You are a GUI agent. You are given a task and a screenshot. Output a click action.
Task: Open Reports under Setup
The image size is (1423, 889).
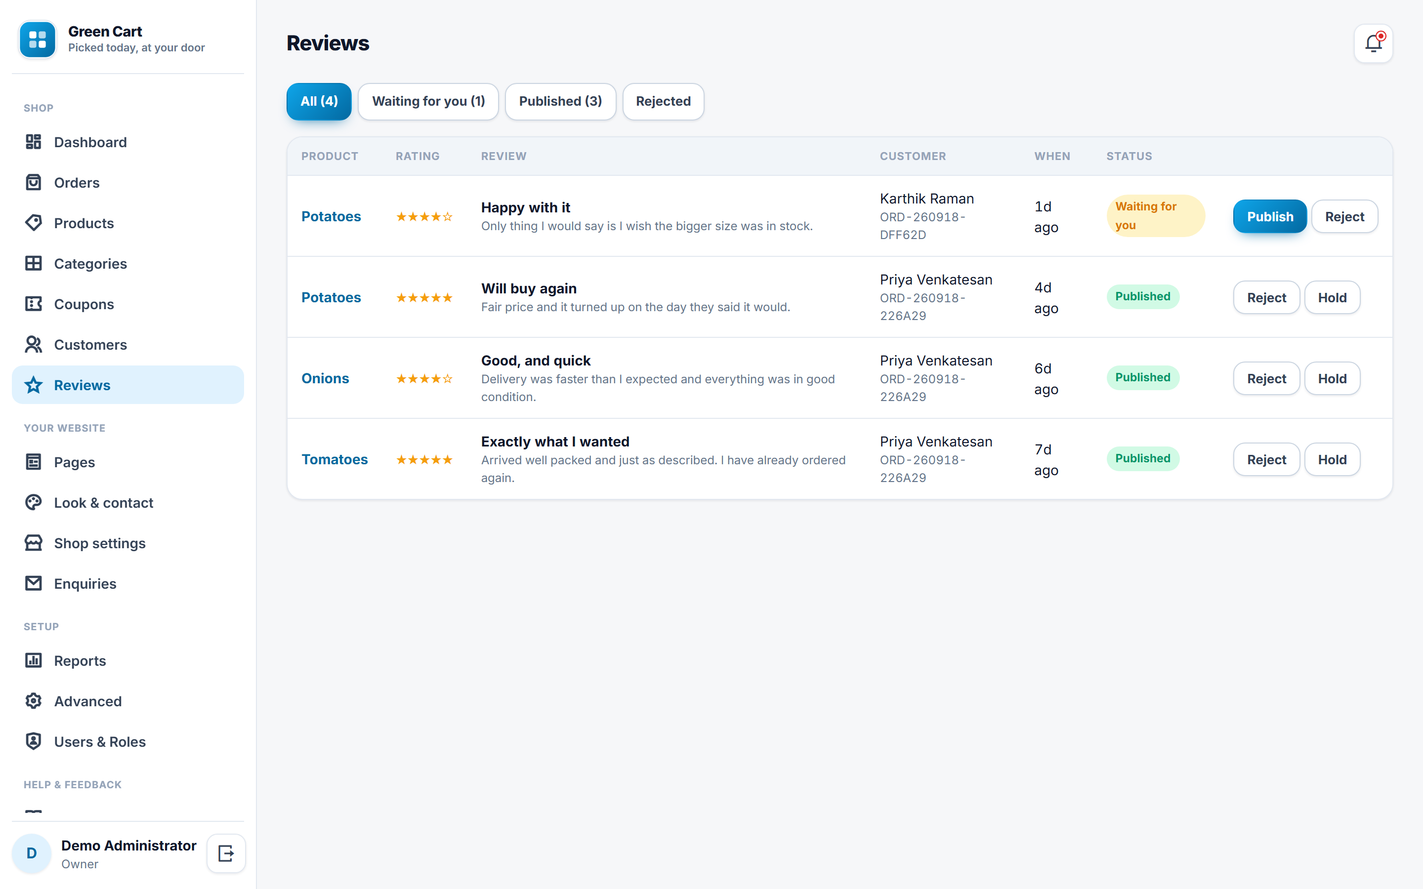pyautogui.click(x=127, y=661)
